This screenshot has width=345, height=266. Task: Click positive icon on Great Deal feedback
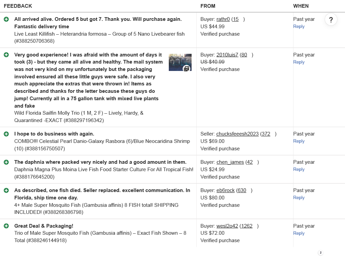pyautogui.click(x=6, y=226)
